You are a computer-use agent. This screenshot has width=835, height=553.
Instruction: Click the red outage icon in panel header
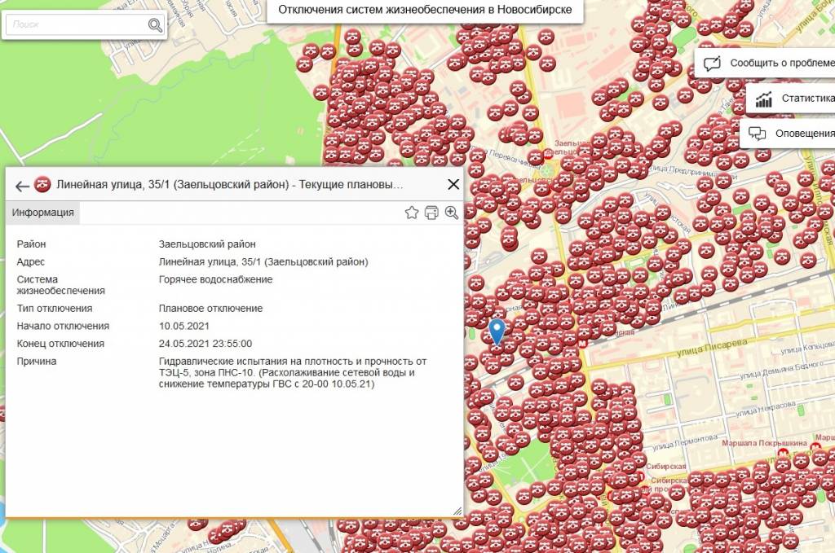42,185
